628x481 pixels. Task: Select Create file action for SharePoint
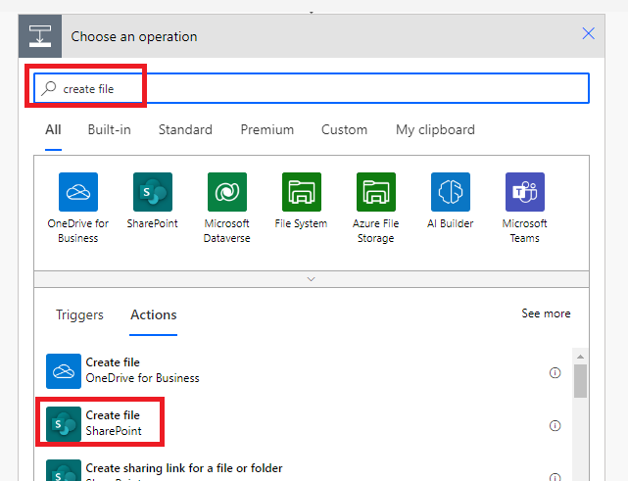point(113,423)
